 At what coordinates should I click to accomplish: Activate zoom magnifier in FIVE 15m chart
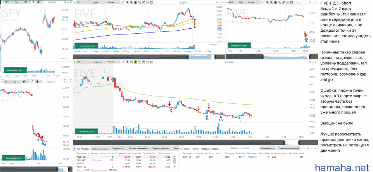click(x=272, y=2)
